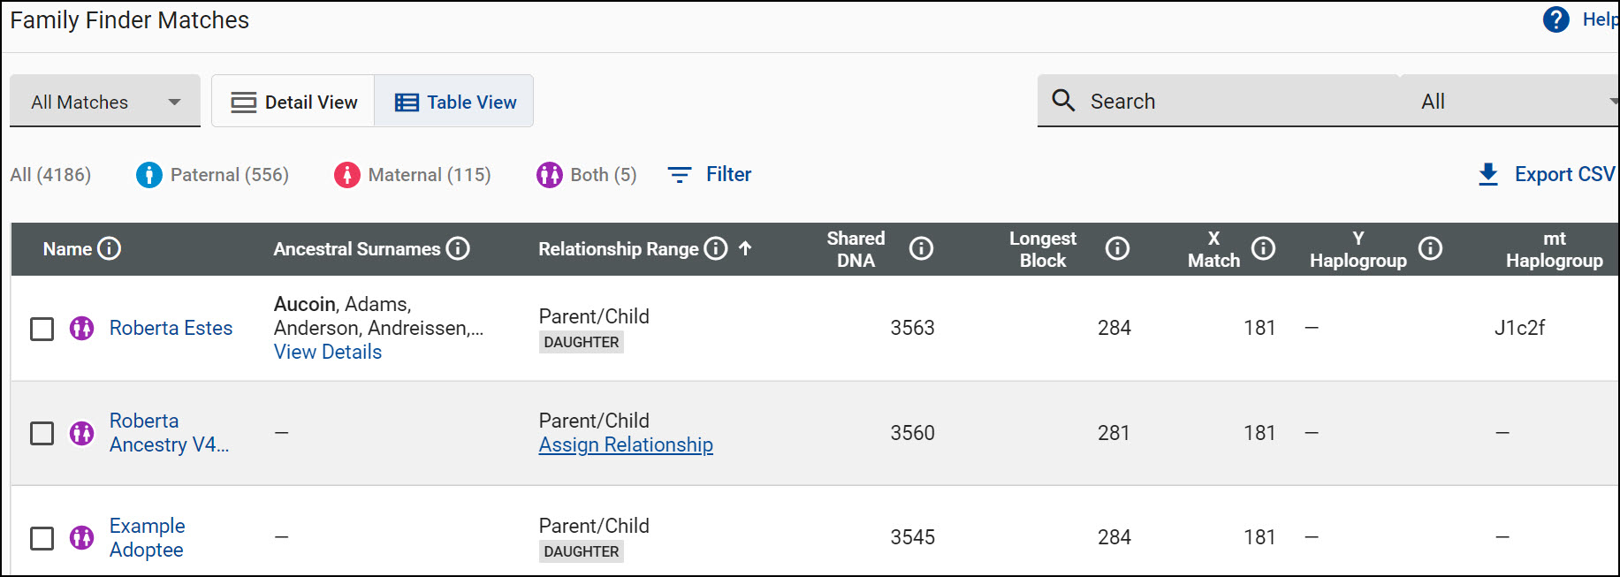Image resolution: width=1620 pixels, height=577 pixels.
Task: Open the Filter options icon
Action: 679,174
